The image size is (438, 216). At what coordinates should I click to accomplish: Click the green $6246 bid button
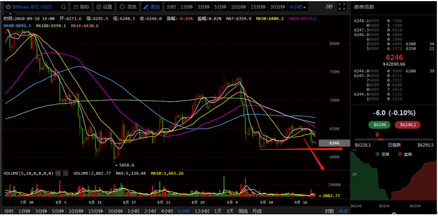click(x=380, y=125)
